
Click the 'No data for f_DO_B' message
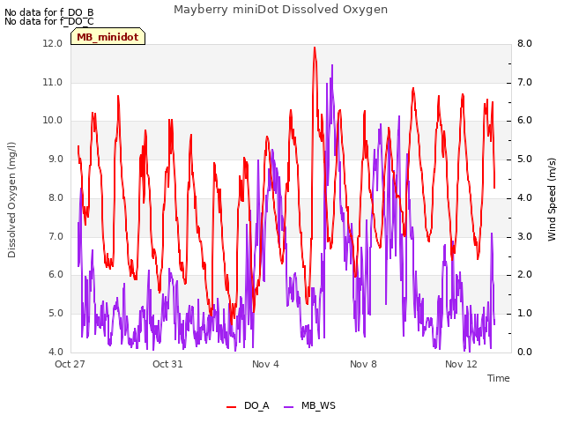(49, 12)
